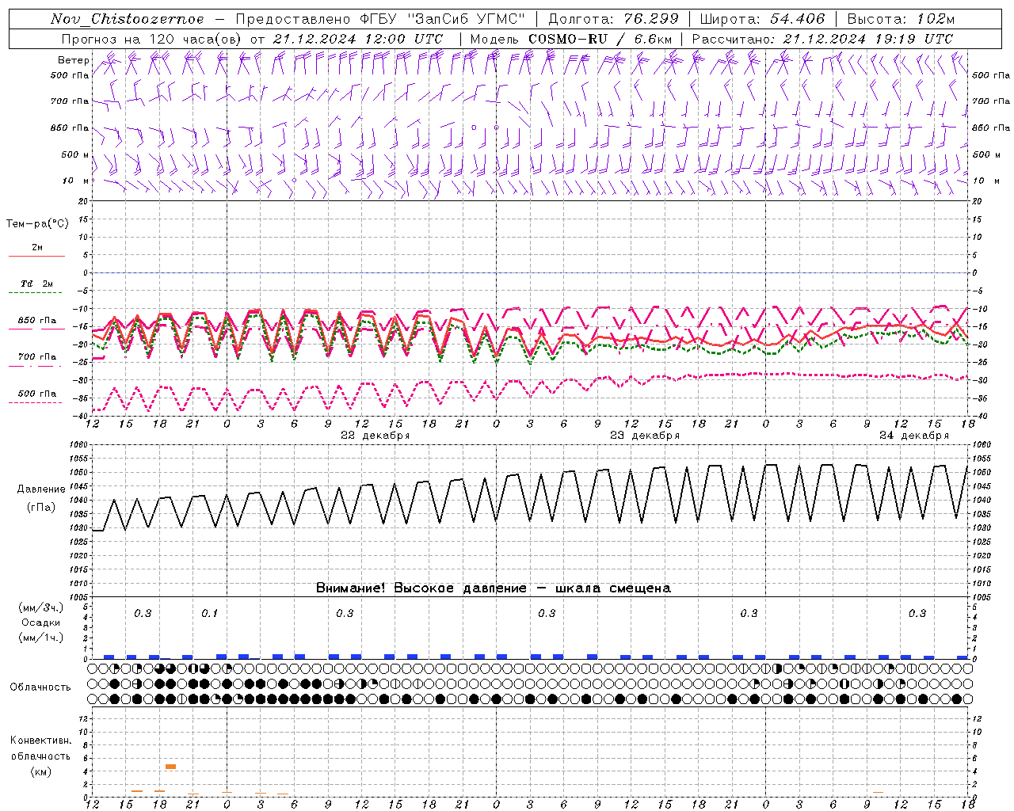This screenshot has width=1014, height=811.
Task: Click the calculation time 19:19 UTC
Action: click(x=913, y=39)
